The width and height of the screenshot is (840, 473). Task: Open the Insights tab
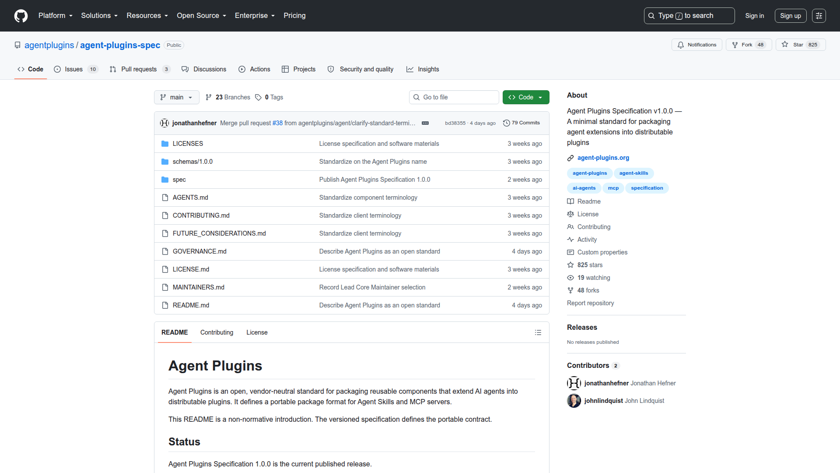[423, 69]
